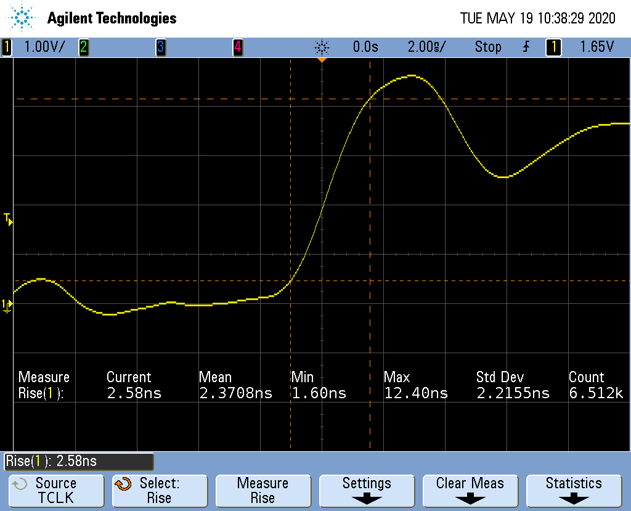Screen dimensions: 631x511
Task: Click the Rise(1): 2.58ns readout field
Action: click(x=79, y=462)
